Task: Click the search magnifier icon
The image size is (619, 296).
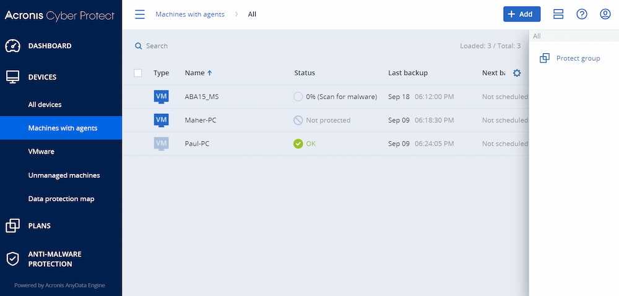Action: tap(139, 46)
